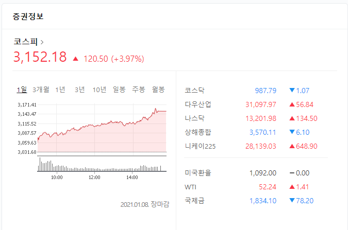Screen dimensions: 348x230
Task: Select the 주봉 candlestick tab
Action: click(x=139, y=90)
